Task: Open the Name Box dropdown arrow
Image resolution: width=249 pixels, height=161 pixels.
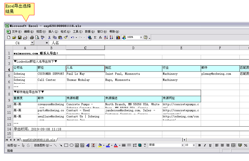Action: point(32,43)
